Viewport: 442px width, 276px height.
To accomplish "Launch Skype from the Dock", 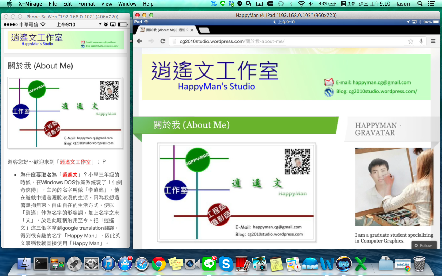I will point(226,264).
